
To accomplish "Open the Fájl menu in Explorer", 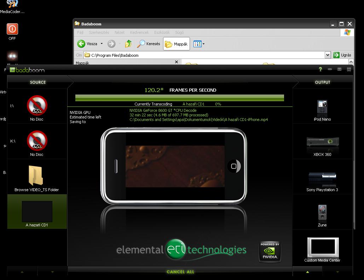I will 80,32.
